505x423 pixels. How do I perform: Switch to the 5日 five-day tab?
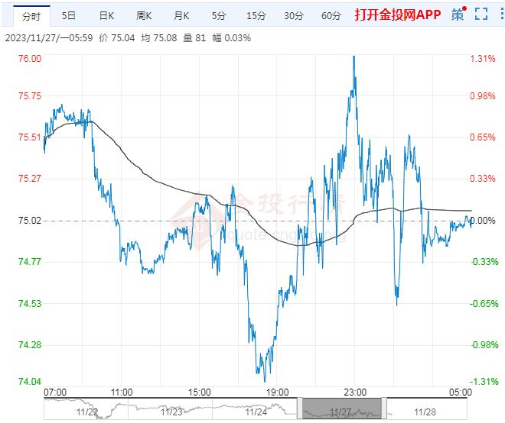point(69,15)
